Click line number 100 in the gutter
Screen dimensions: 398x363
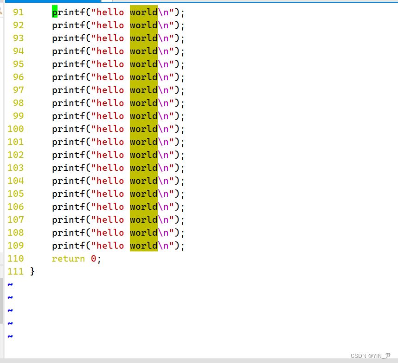coord(15,129)
